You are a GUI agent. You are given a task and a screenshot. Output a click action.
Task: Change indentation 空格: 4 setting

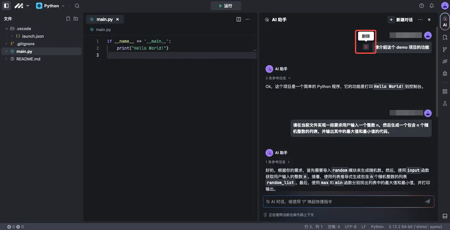pyautogui.click(x=334, y=227)
